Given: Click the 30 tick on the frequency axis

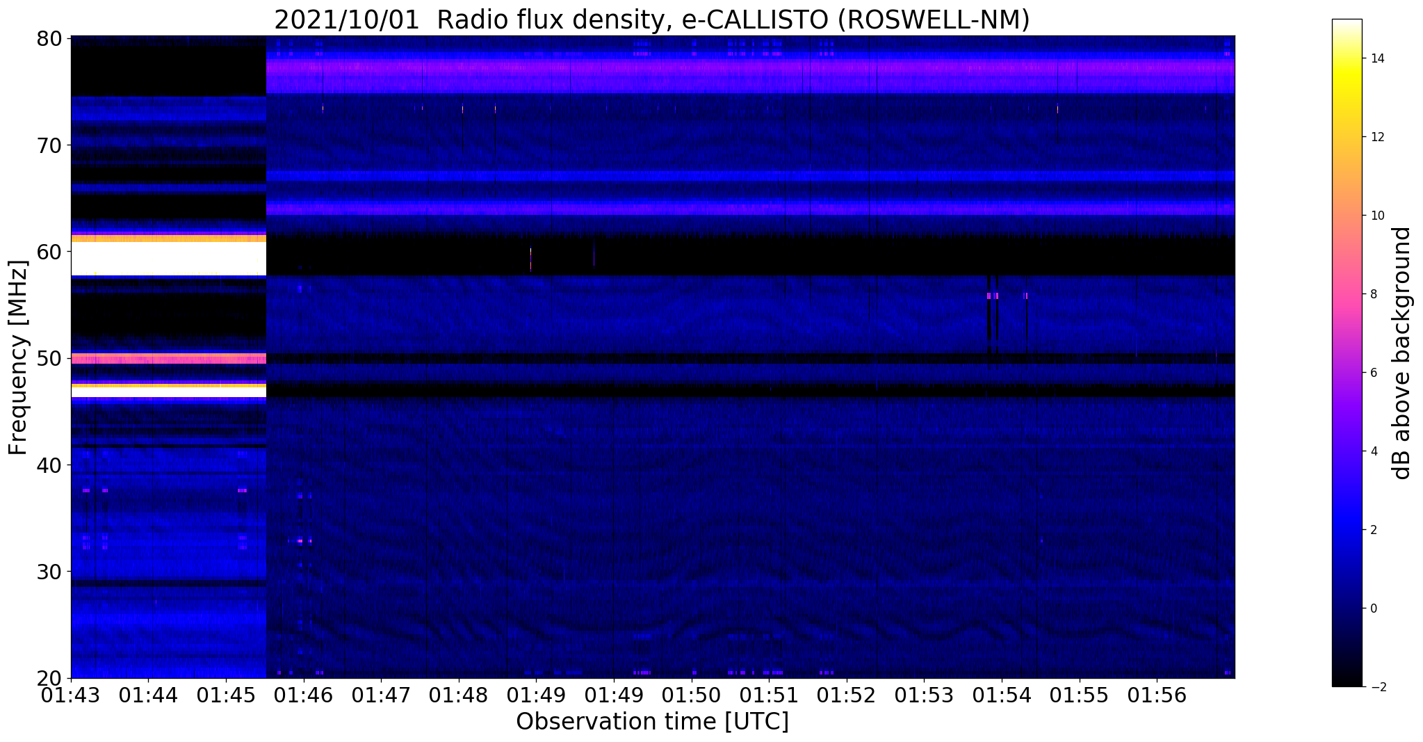Looking at the screenshot, I should 50,572.
